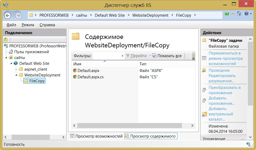
Task: Click the Подключения panel horizontal scrollbar
Action: [30, 137]
